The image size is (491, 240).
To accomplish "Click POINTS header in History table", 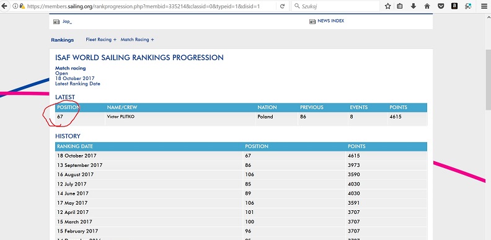I will click(356, 146).
